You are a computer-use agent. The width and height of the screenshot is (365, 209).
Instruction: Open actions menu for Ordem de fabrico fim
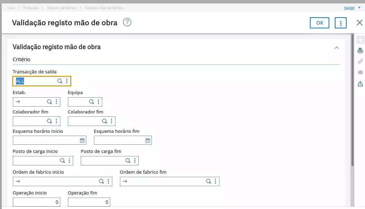215,181
